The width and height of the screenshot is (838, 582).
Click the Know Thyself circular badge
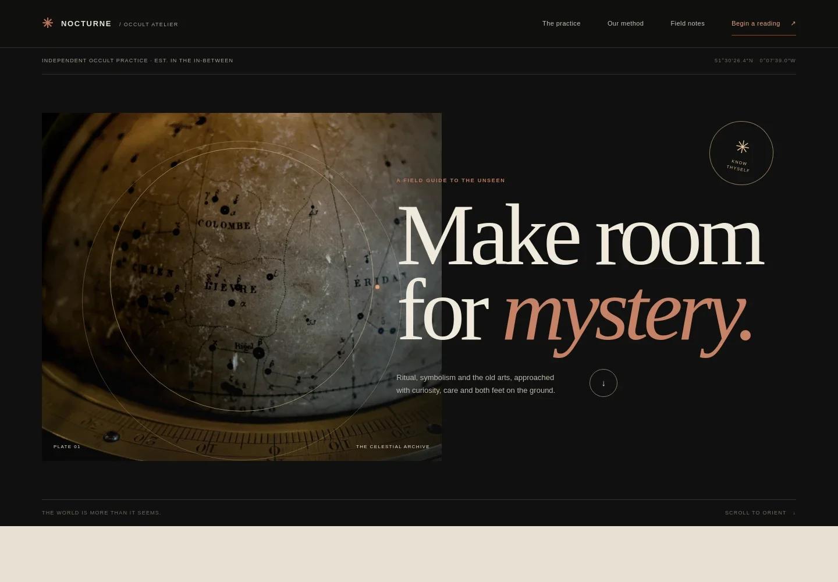(x=741, y=153)
